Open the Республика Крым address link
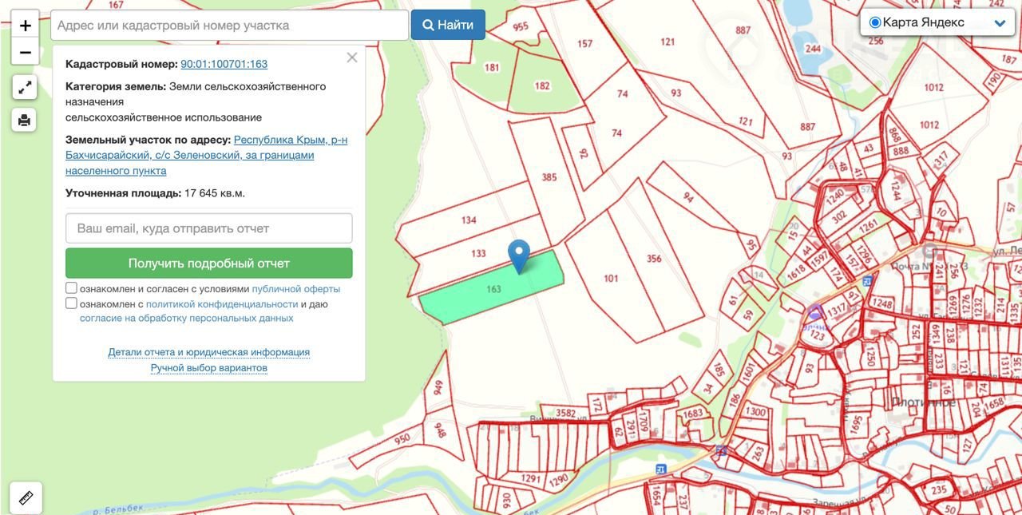 click(x=206, y=155)
